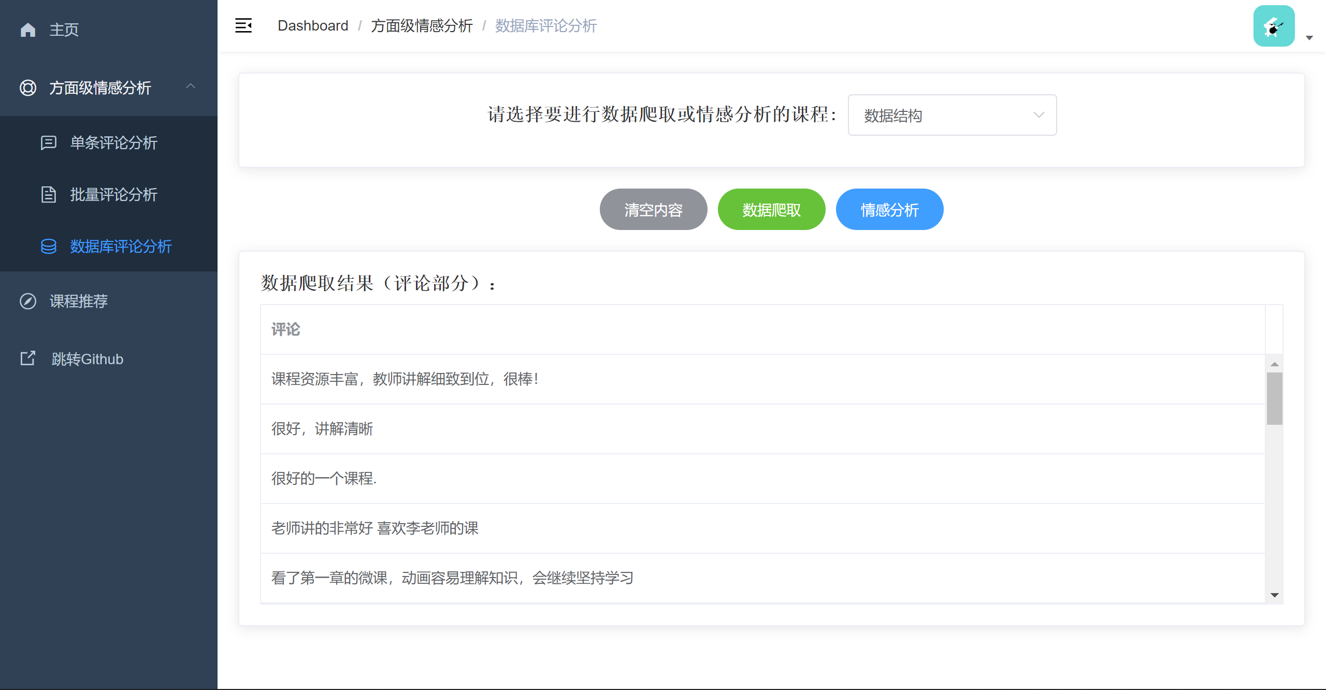Run the 情感分析 button

point(889,209)
